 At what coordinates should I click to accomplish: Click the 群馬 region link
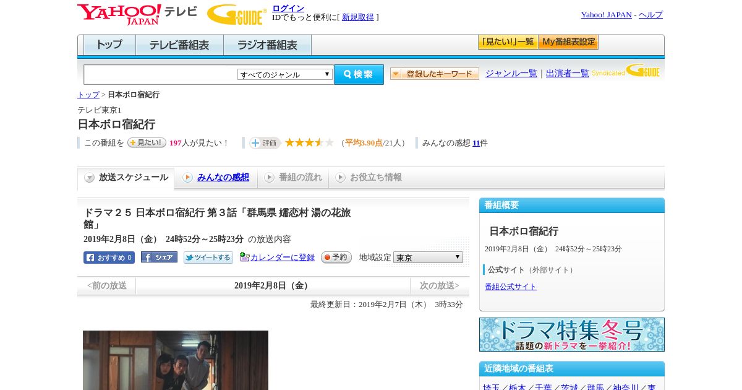(x=595, y=388)
